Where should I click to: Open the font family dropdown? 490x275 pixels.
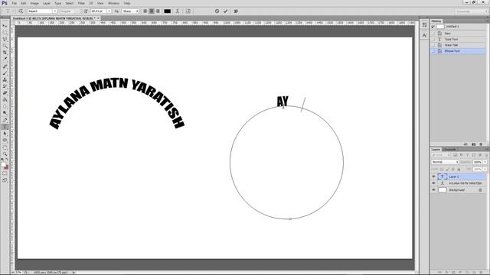(54, 11)
